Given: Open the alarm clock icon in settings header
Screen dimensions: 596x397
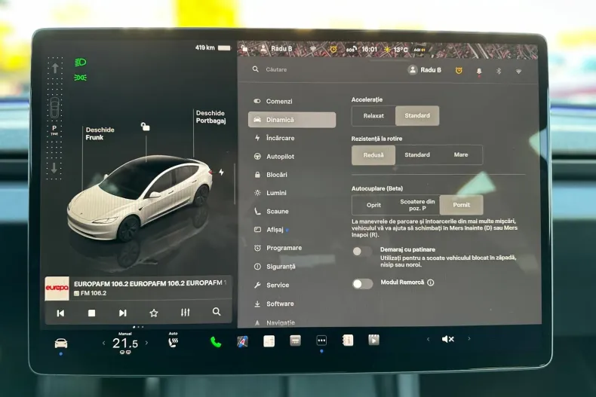Looking at the screenshot, I should [459, 71].
